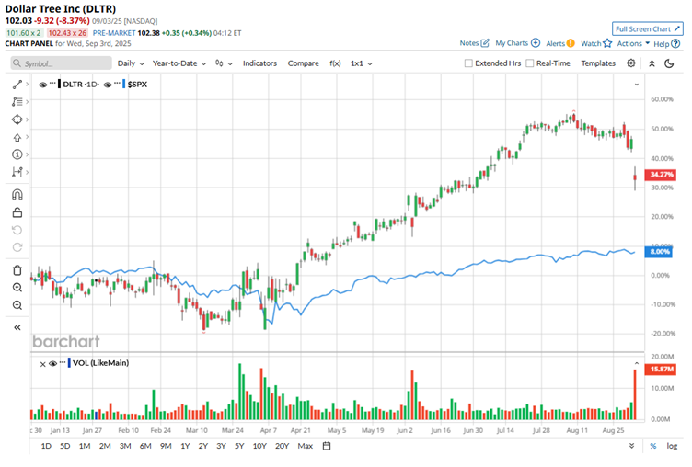Choose the shapes drawing tool
The image size is (692, 467).
pyautogui.click(x=17, y=120)
